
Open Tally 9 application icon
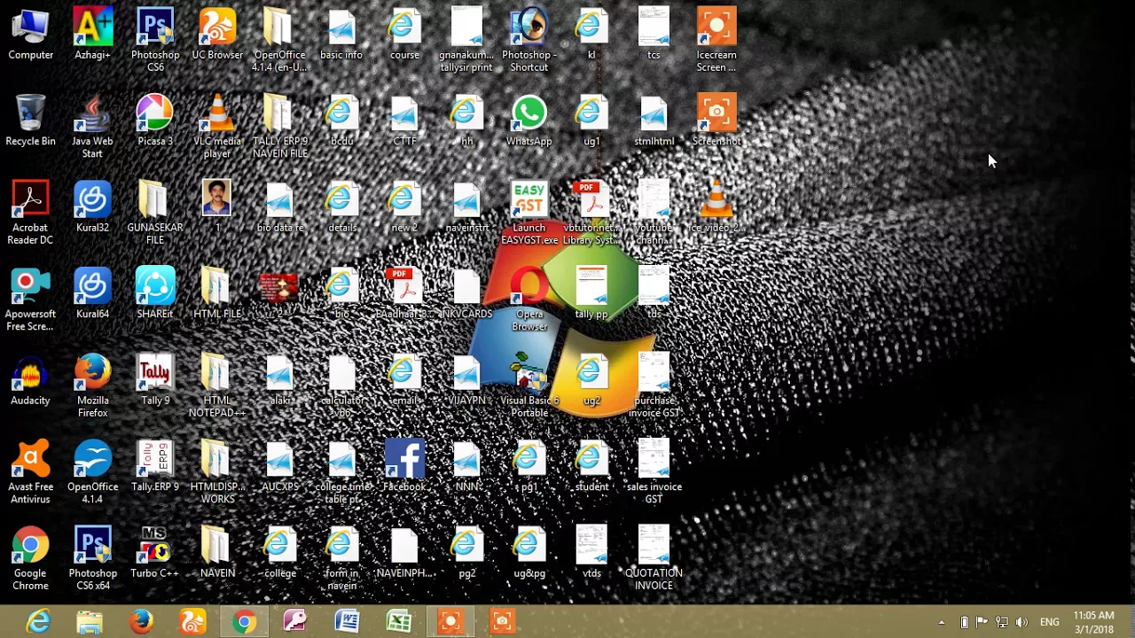click(155, 381)
